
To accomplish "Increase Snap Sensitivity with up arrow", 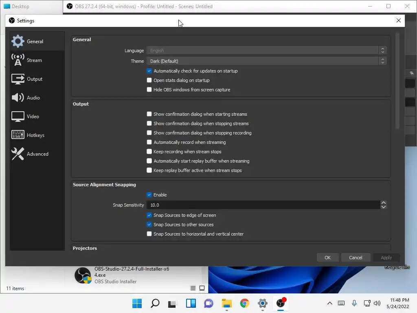I will pos(384,203).
